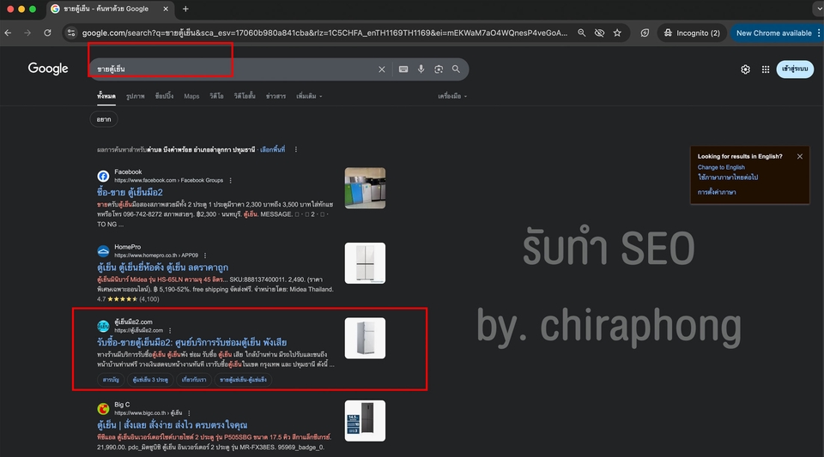This screenshot has width=824, height=457.
Task: Click the เกี่ยวกับเรา sitelink chip
Action: point(194,379)
